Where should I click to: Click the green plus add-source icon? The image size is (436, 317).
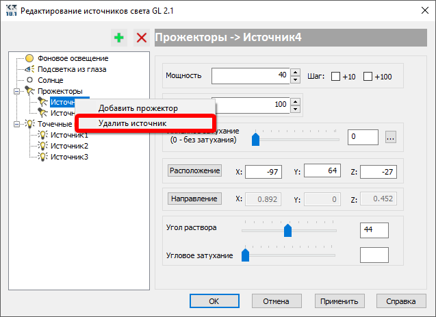[x=119, y=38]
